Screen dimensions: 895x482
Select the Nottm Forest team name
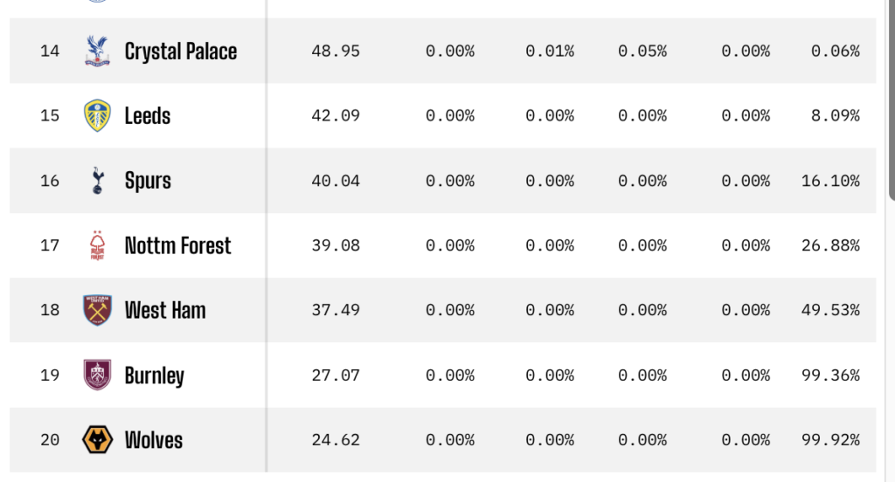(x=178, y=245)
